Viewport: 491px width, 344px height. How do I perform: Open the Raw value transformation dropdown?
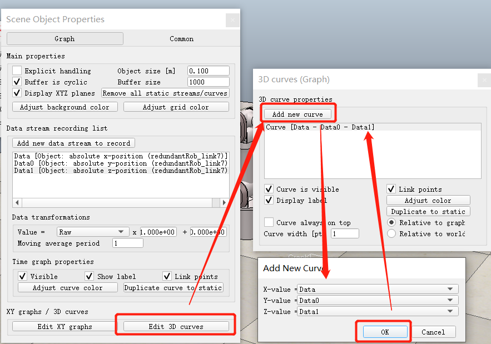tap(93, 232)
